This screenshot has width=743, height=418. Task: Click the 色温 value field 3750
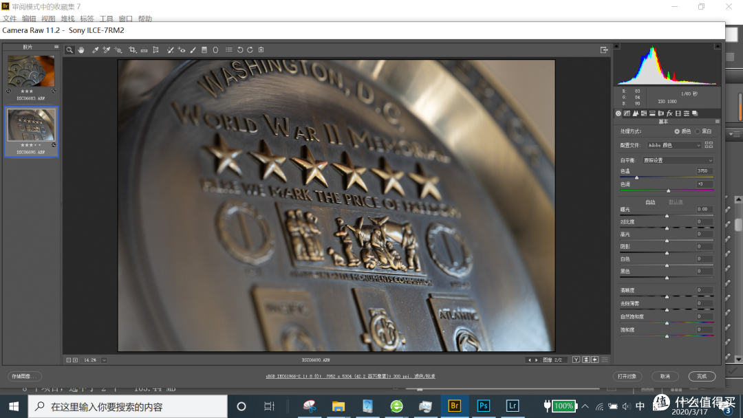pos(704,171)
